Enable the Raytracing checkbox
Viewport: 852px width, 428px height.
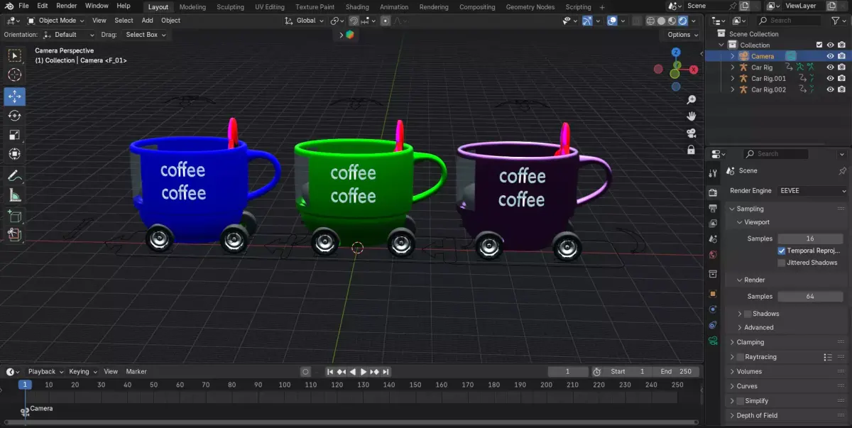[741, 357]
